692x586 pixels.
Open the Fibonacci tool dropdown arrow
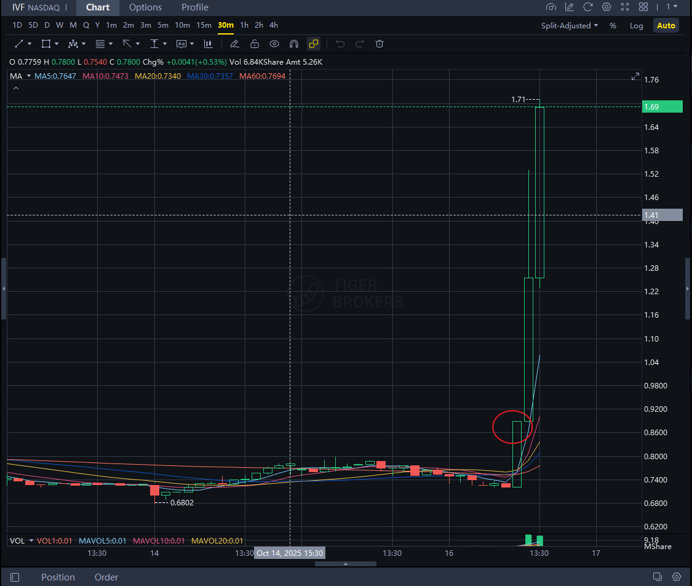[x=111, y=44]
